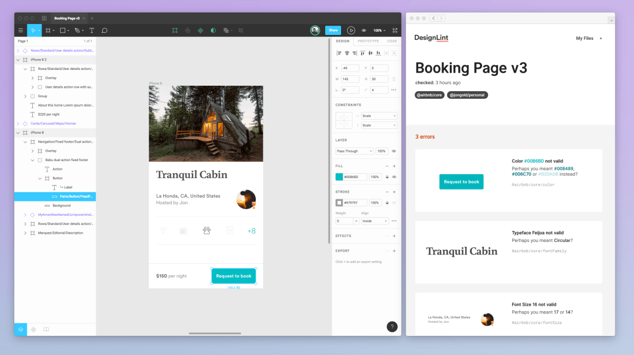Click the Align Top icon

tap(363, 53)
